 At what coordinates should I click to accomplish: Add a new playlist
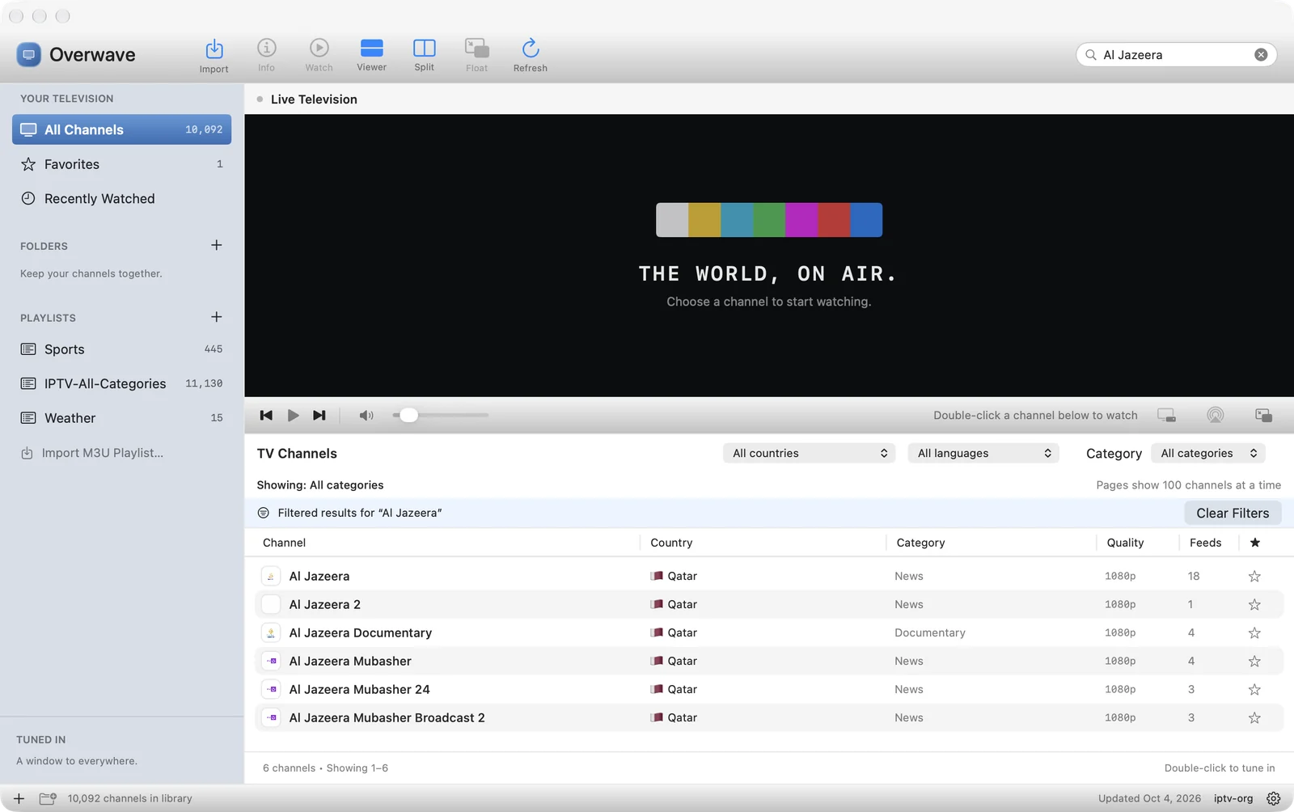pyautogui.click(x=216, y=317)
